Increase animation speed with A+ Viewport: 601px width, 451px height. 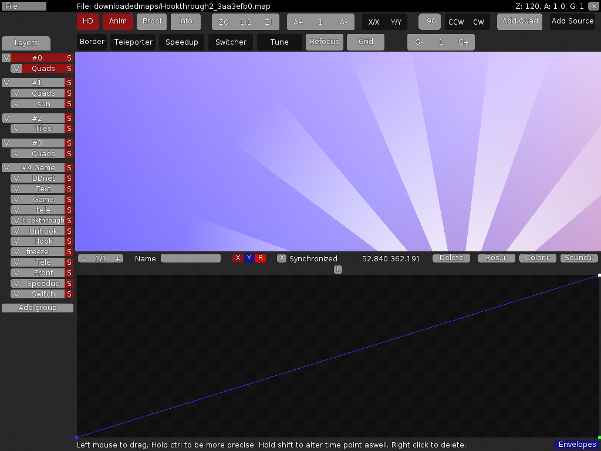tap(298, 21)
